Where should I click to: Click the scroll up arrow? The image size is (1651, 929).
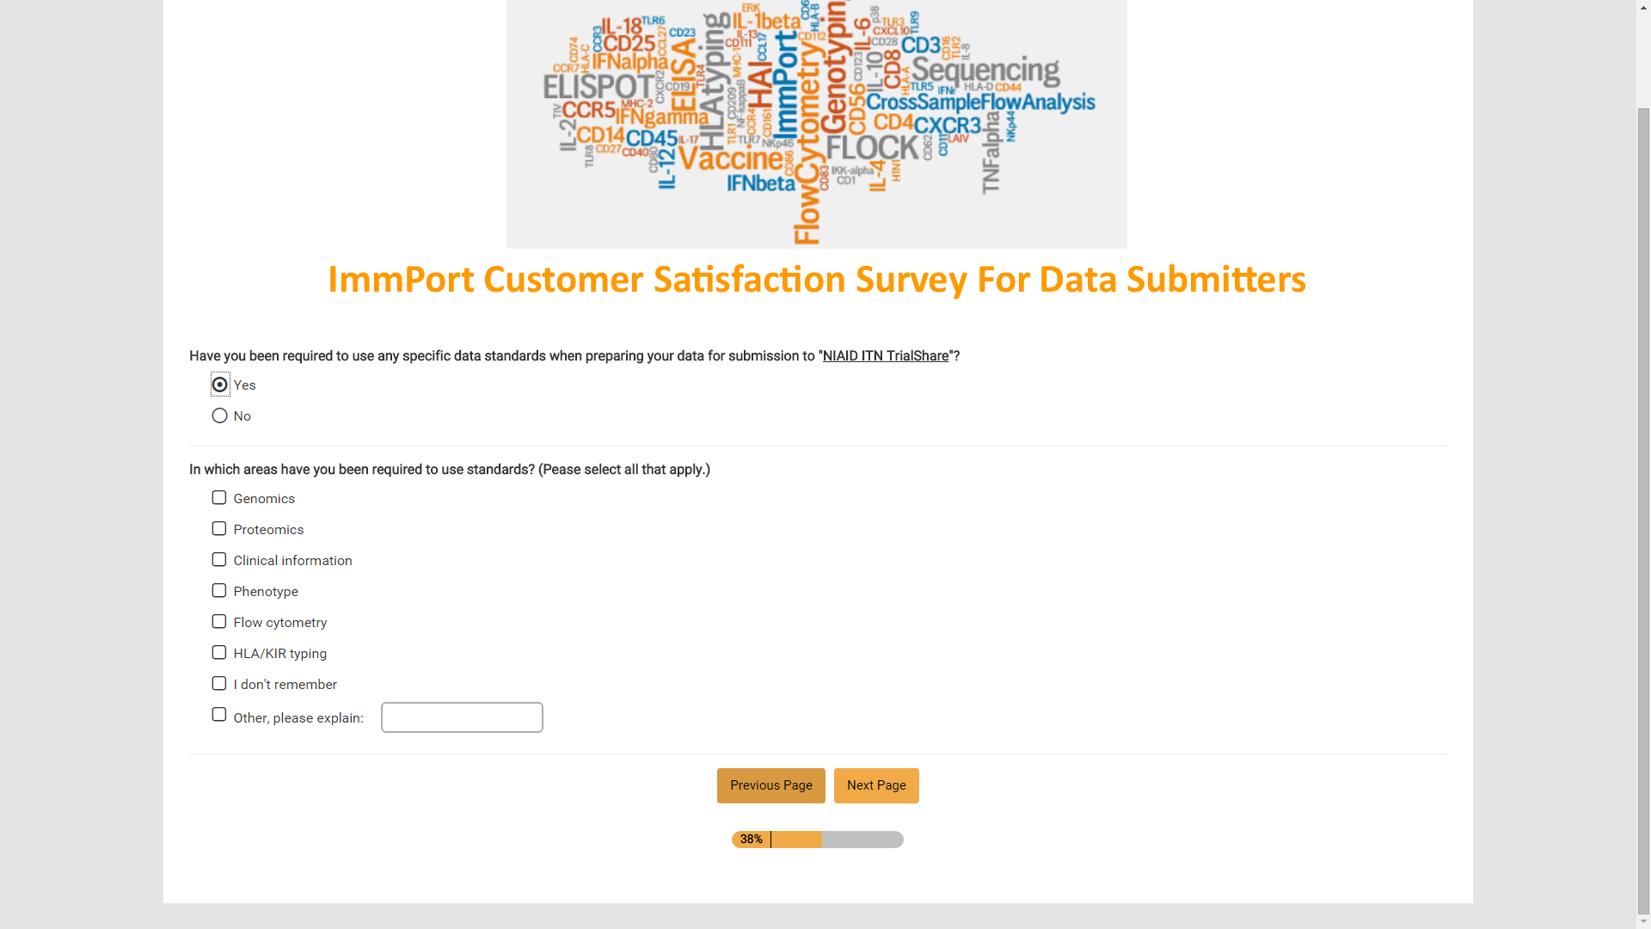1643,7
